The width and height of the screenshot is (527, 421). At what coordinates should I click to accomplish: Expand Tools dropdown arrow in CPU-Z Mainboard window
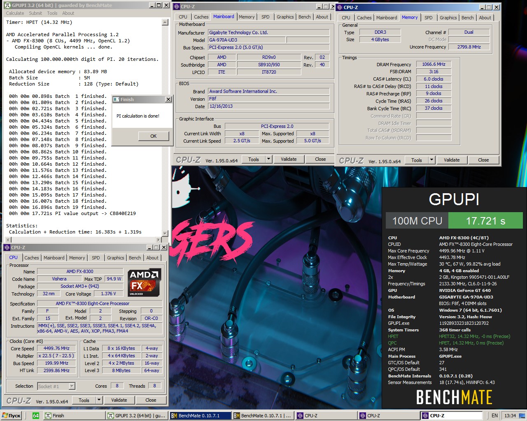pyautogui.click(x=268, y=159)
